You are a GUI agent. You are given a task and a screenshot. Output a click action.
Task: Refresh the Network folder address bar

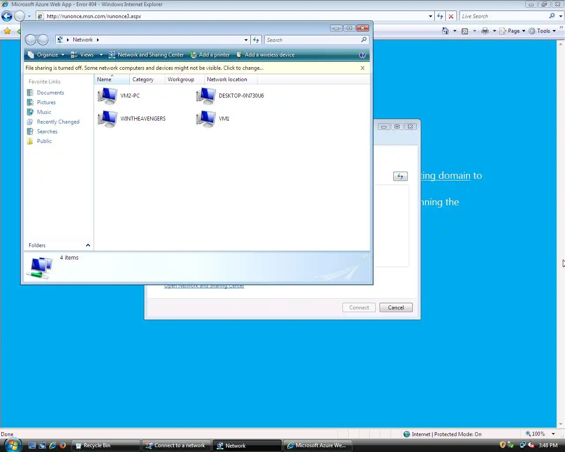256,40
